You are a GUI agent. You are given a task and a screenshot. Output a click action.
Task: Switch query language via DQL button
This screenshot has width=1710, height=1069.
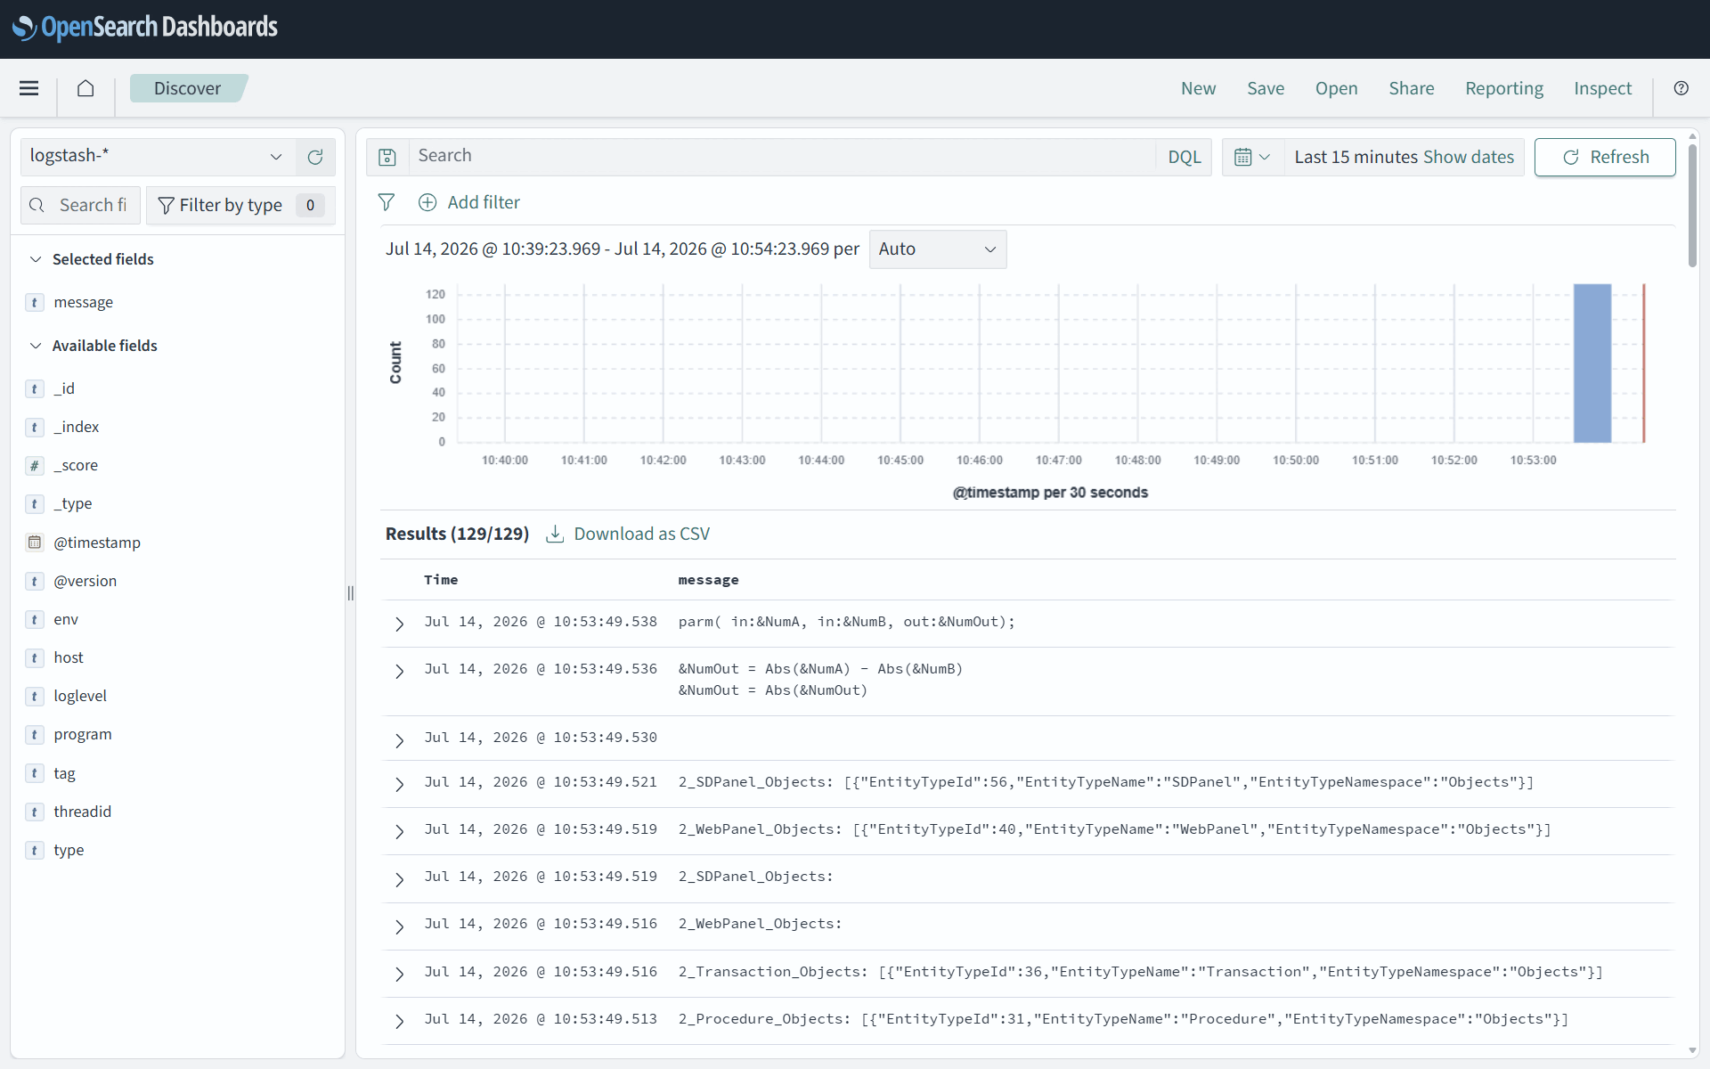[1185, 157]
